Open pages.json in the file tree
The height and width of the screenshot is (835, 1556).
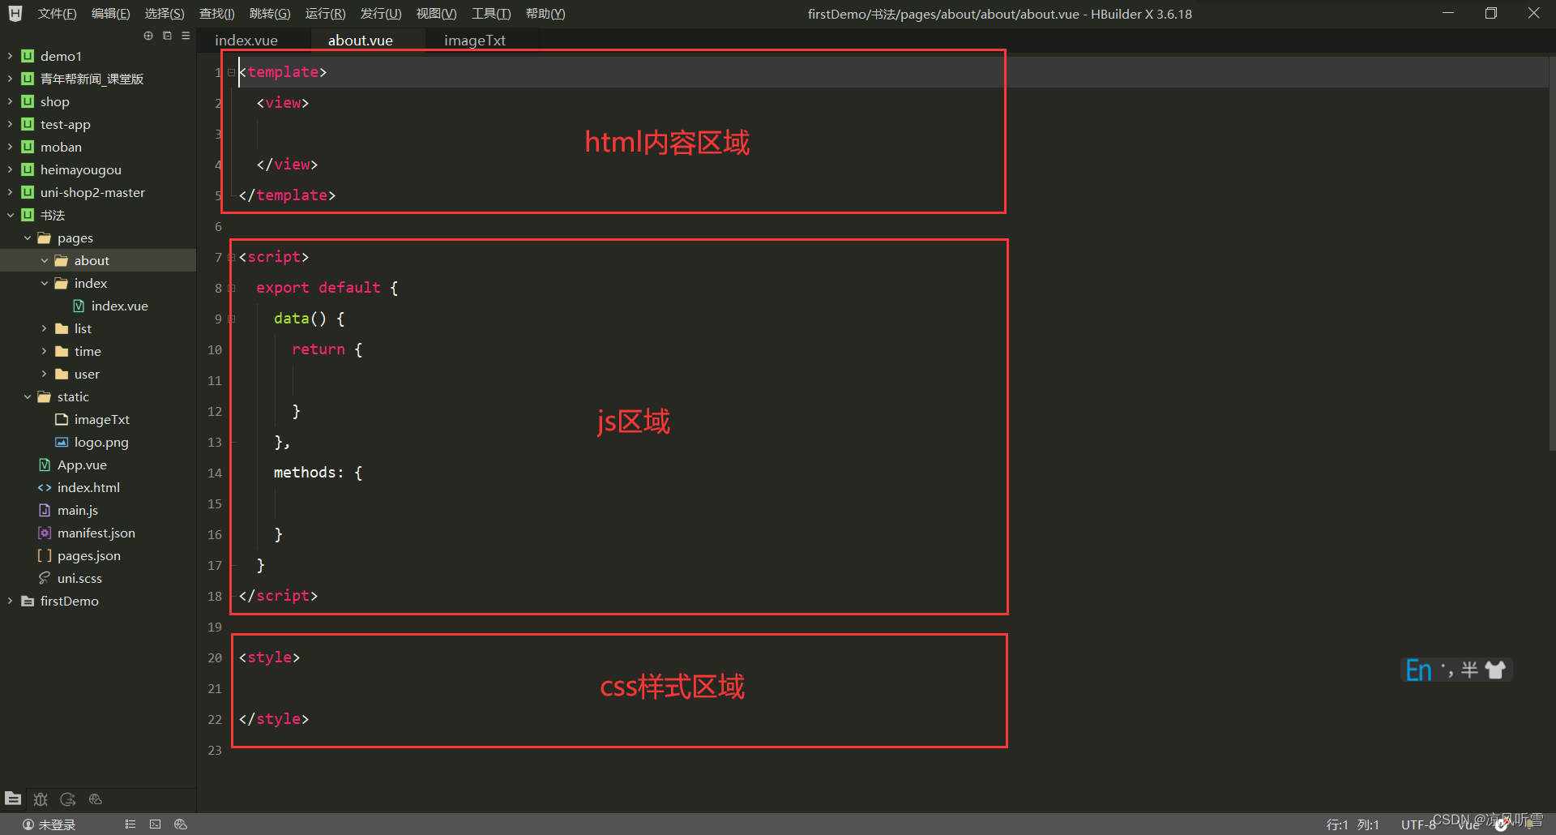[88, 555]
